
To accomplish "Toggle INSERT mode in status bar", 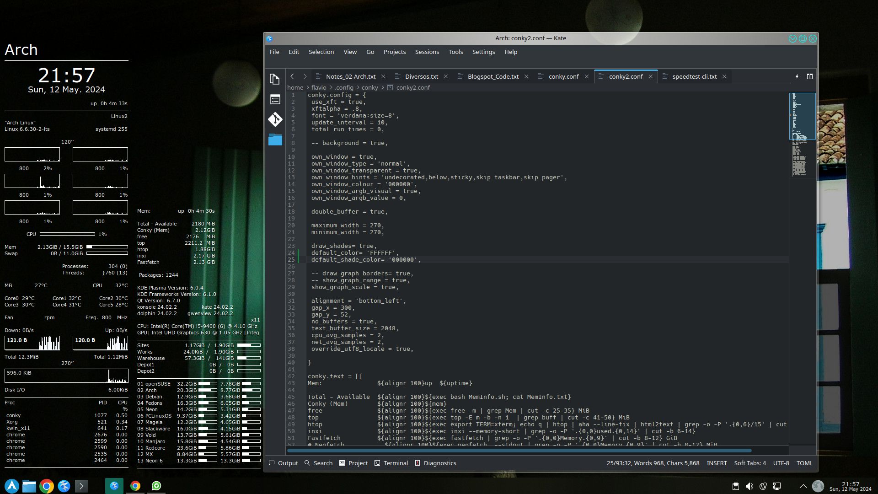I will click(717, 463).
